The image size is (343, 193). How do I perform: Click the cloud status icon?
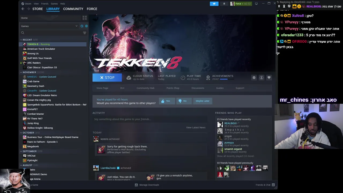(129, 77)
